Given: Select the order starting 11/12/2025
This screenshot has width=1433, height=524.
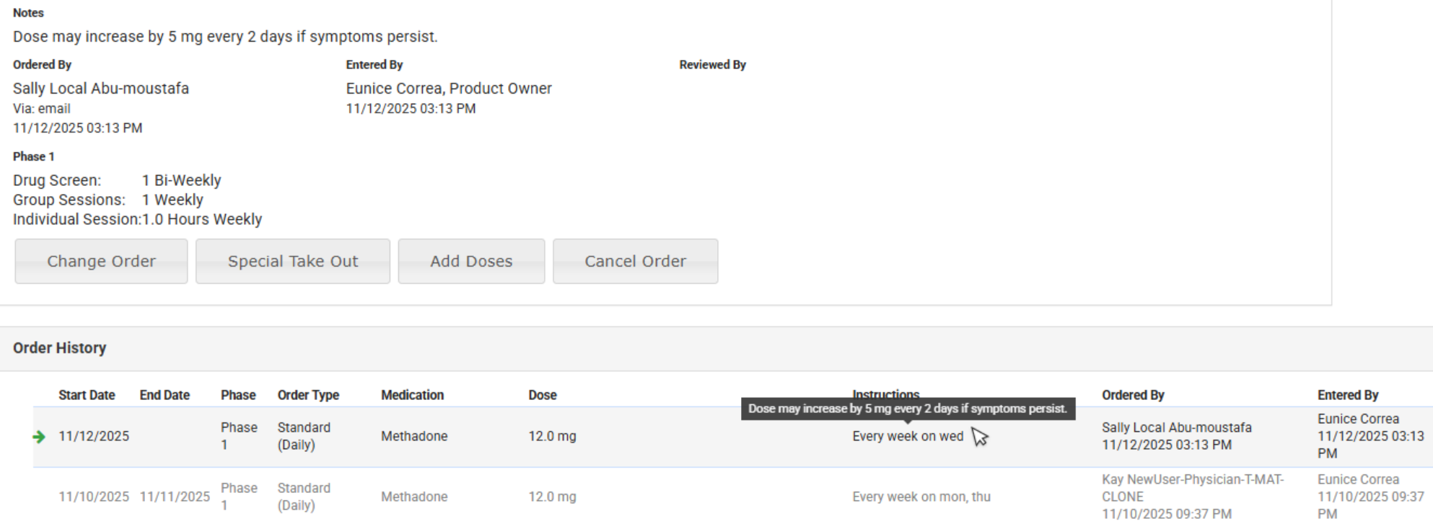Looking at the screenshot, I should 94,437.
